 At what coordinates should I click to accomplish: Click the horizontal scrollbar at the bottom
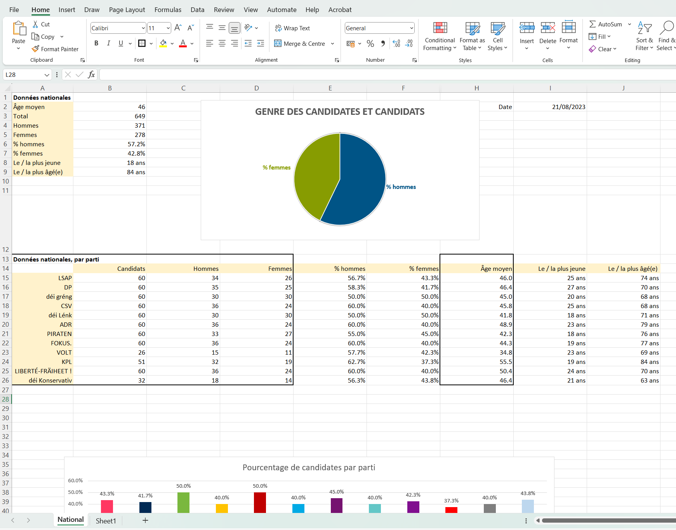[x=609, y=521]
